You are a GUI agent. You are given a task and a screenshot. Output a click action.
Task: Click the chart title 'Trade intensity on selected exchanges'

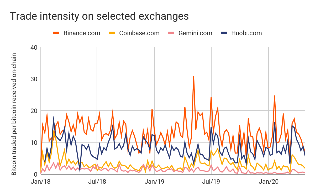[x=99, y=16]
